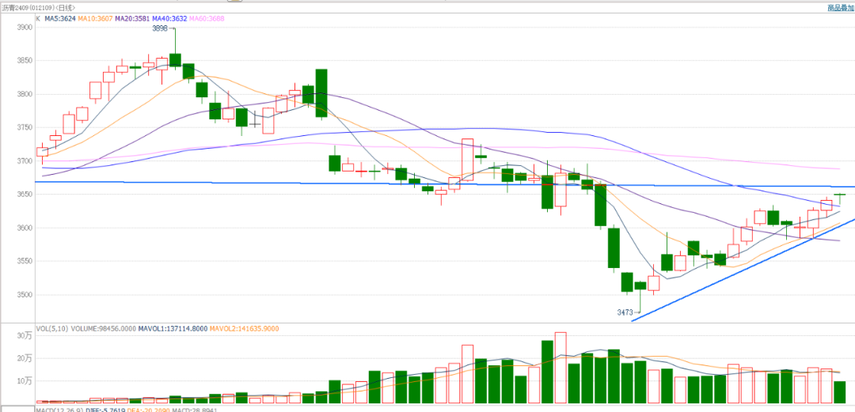
Task: Select the MA10:3607 indicator label
Action: (95, 18)
